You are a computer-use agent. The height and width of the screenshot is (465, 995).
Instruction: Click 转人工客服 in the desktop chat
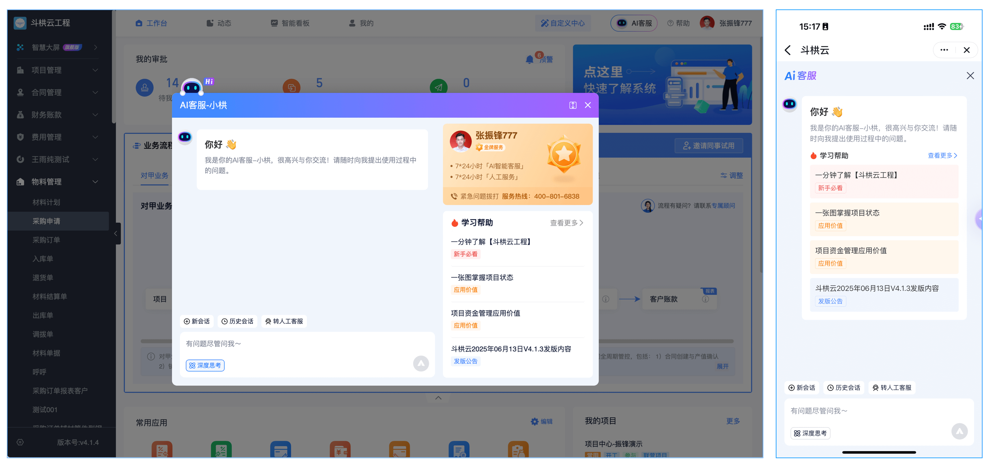coord(284,322)
